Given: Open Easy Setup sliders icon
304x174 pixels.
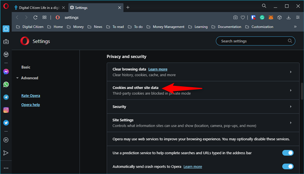Looking at the screenshot, I should tap(298, 17).
